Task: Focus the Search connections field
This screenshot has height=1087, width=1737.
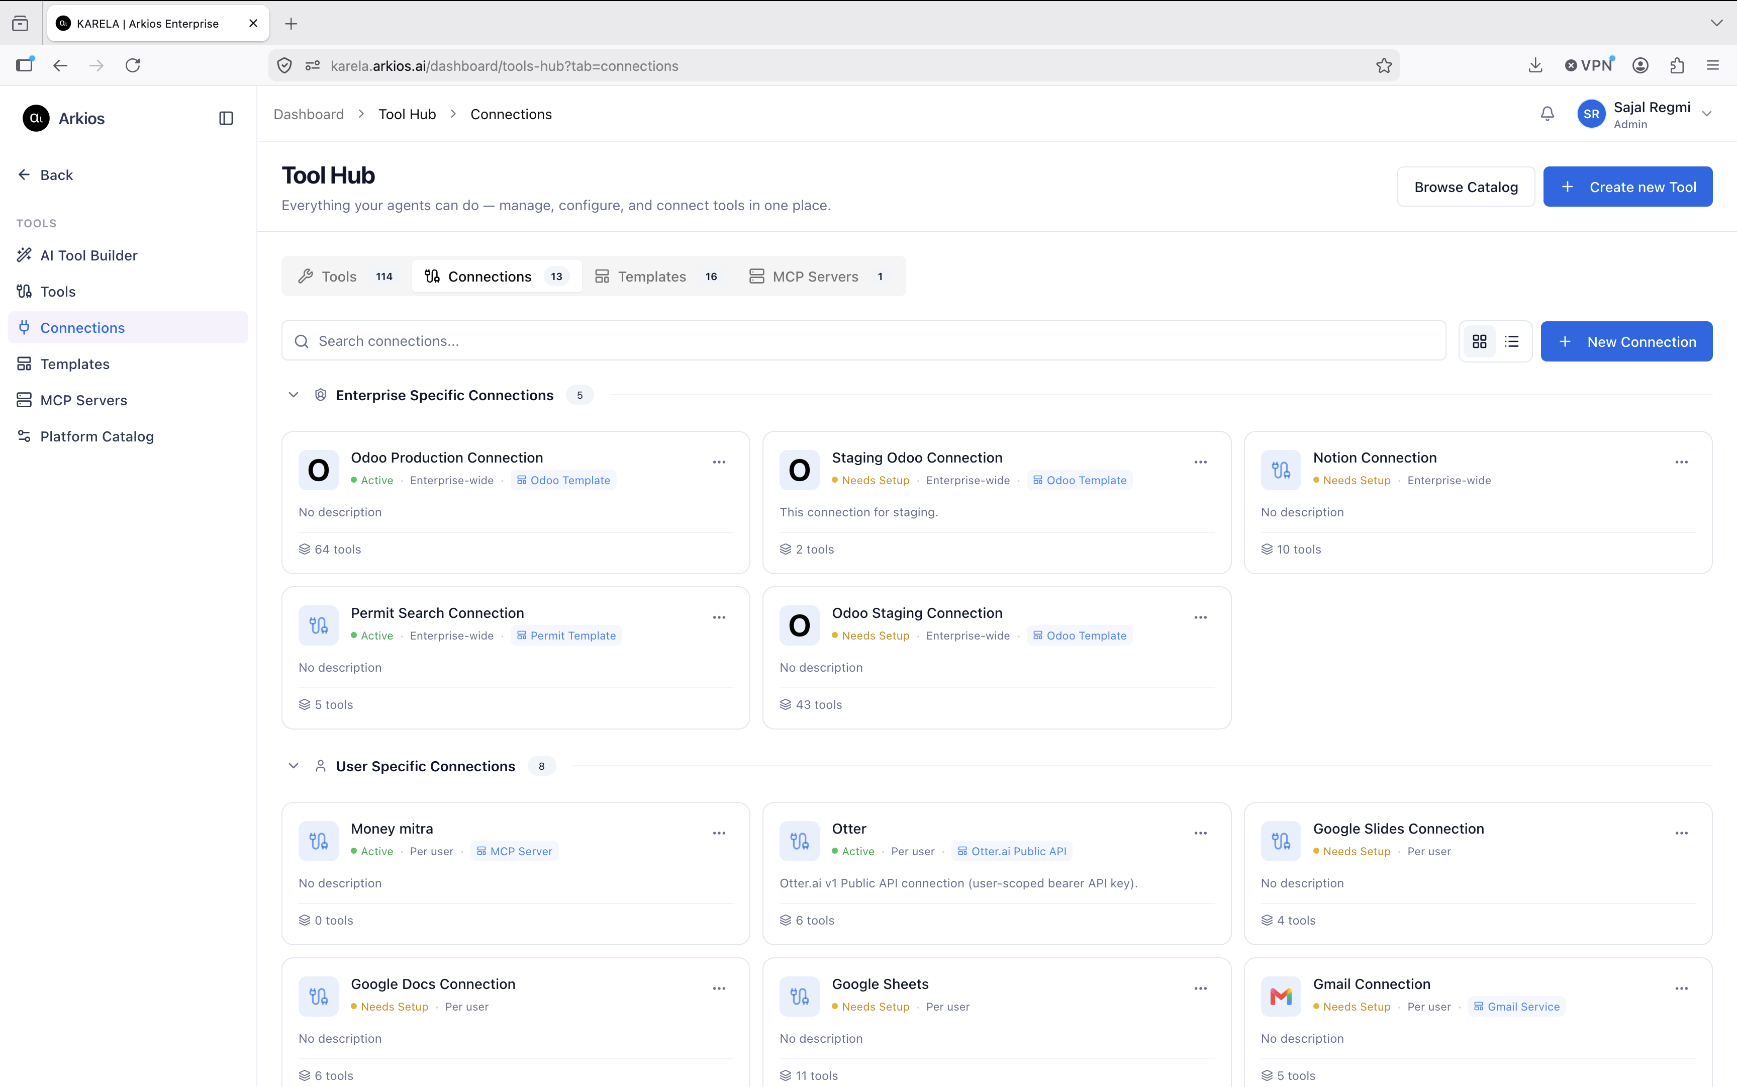Action: (x=863, y=341)
